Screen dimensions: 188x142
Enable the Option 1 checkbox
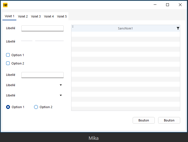(8, 55)
